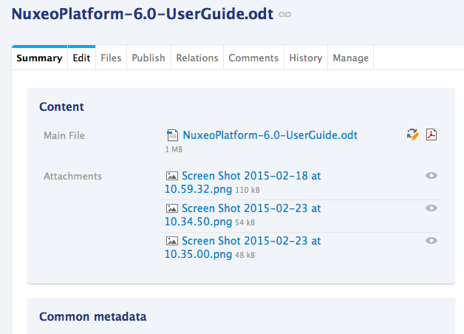Switch to the Manage tab
The width and height of the screenshot is (464, 334).
tap(351, 58)
